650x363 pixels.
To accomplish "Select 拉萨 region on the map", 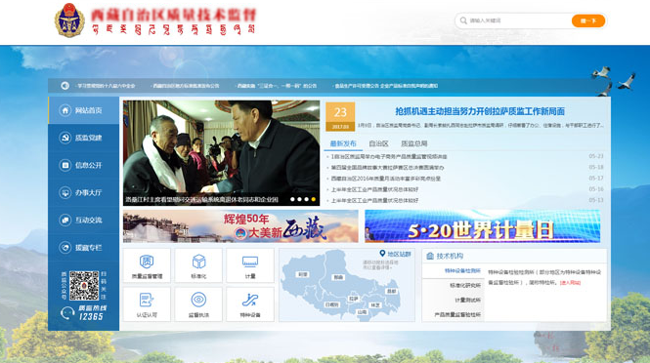I will (353, 299).
